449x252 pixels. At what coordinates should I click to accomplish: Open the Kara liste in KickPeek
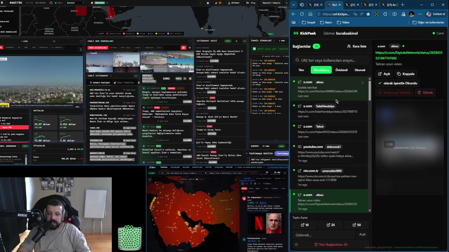[357, 46]
